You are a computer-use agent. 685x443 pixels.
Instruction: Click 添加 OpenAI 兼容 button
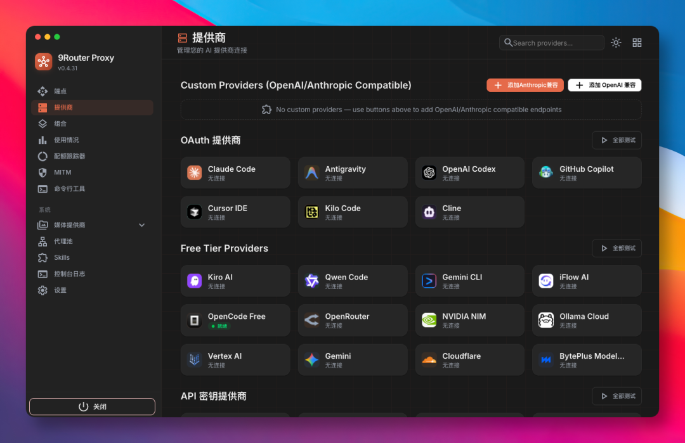pyautogui.click(x=604, y=85)
